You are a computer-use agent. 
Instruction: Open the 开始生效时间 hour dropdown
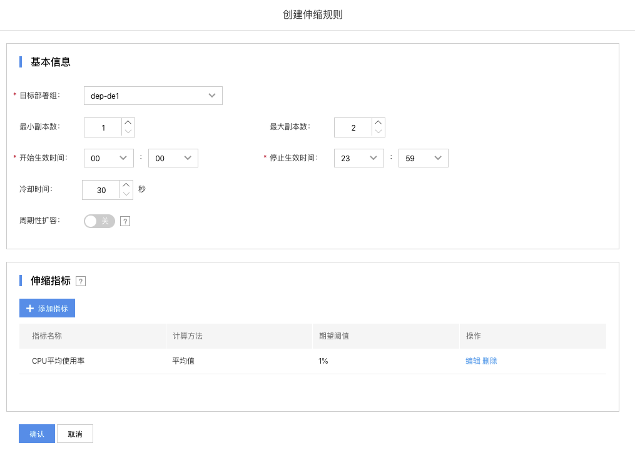click(x=108, y=158)
